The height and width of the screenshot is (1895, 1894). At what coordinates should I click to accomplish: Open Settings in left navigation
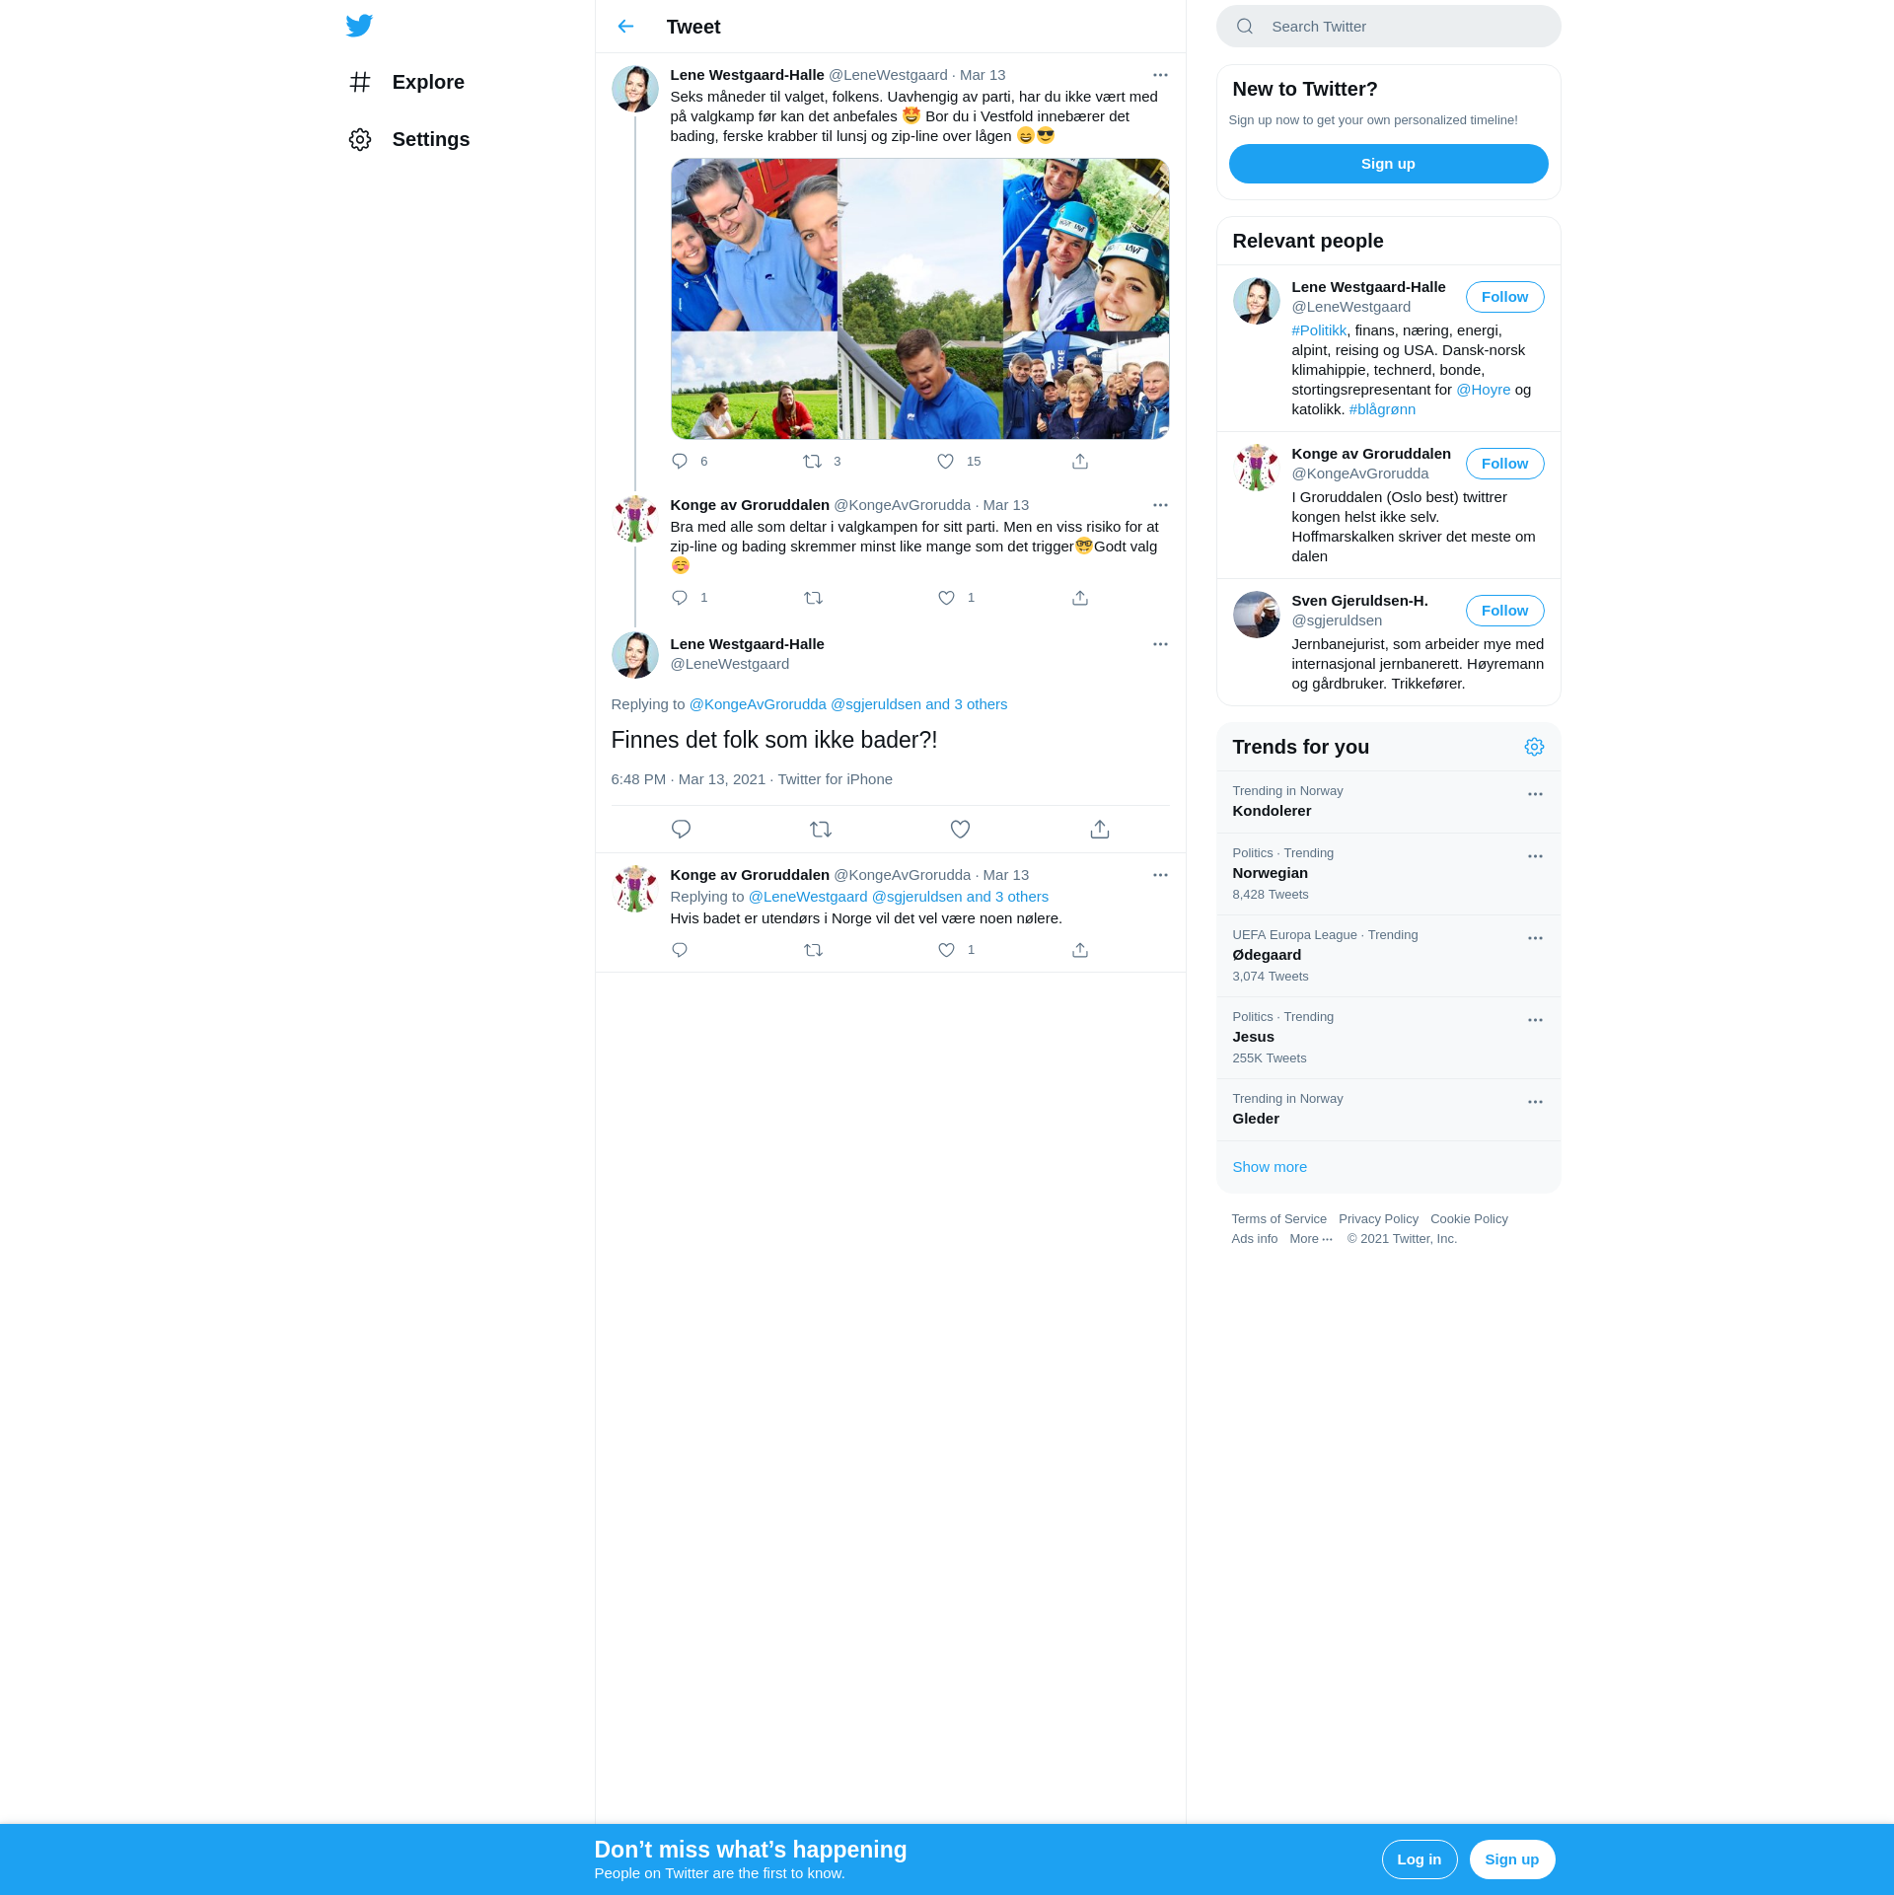click(x=408, y=139)
